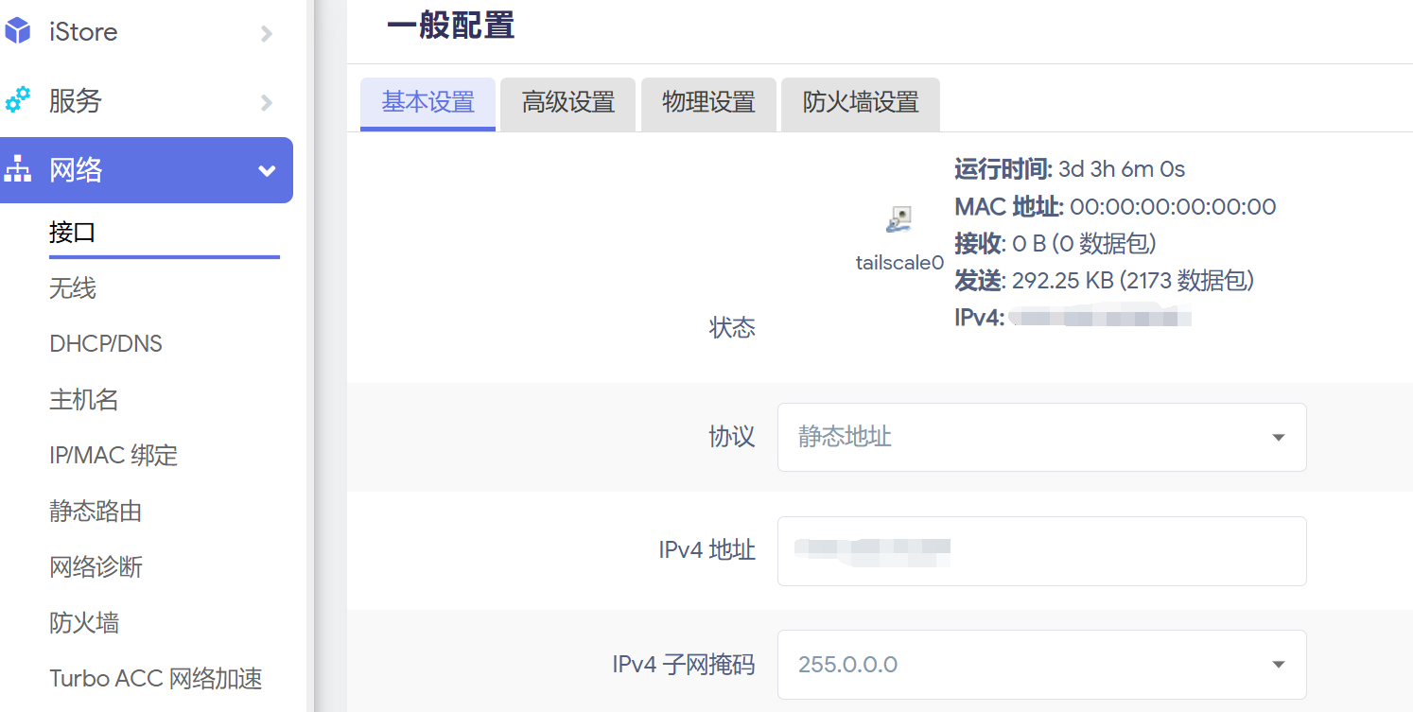Select IP/MAC 绑定 in sidebar
The height and width of the screenshot is (712, 1413).
pyautogui.click(x=113, y=456)
